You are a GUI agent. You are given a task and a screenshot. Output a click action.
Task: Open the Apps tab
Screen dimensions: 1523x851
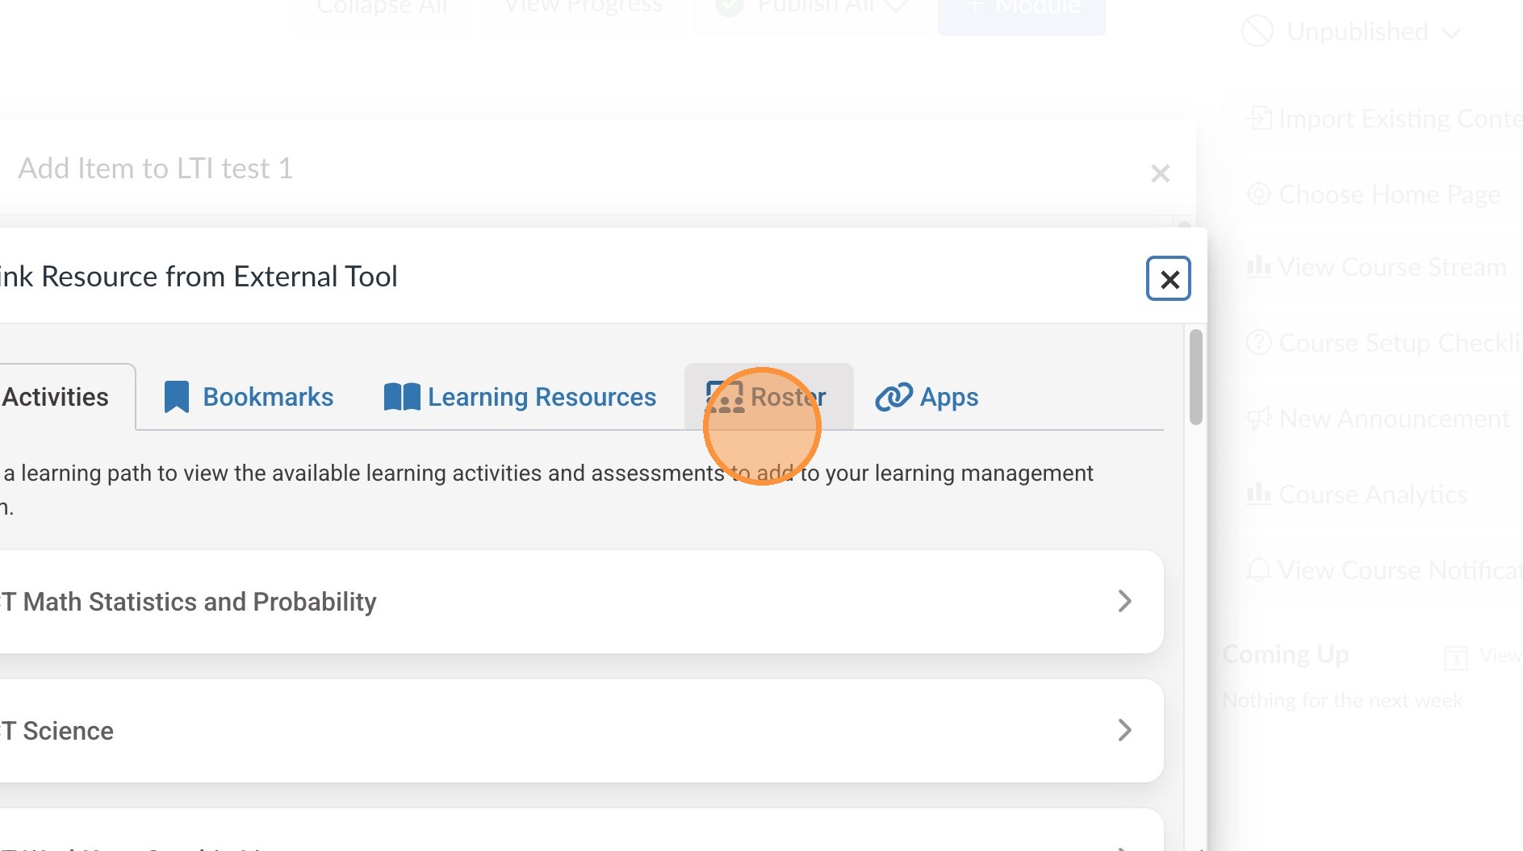click(948, 397)
